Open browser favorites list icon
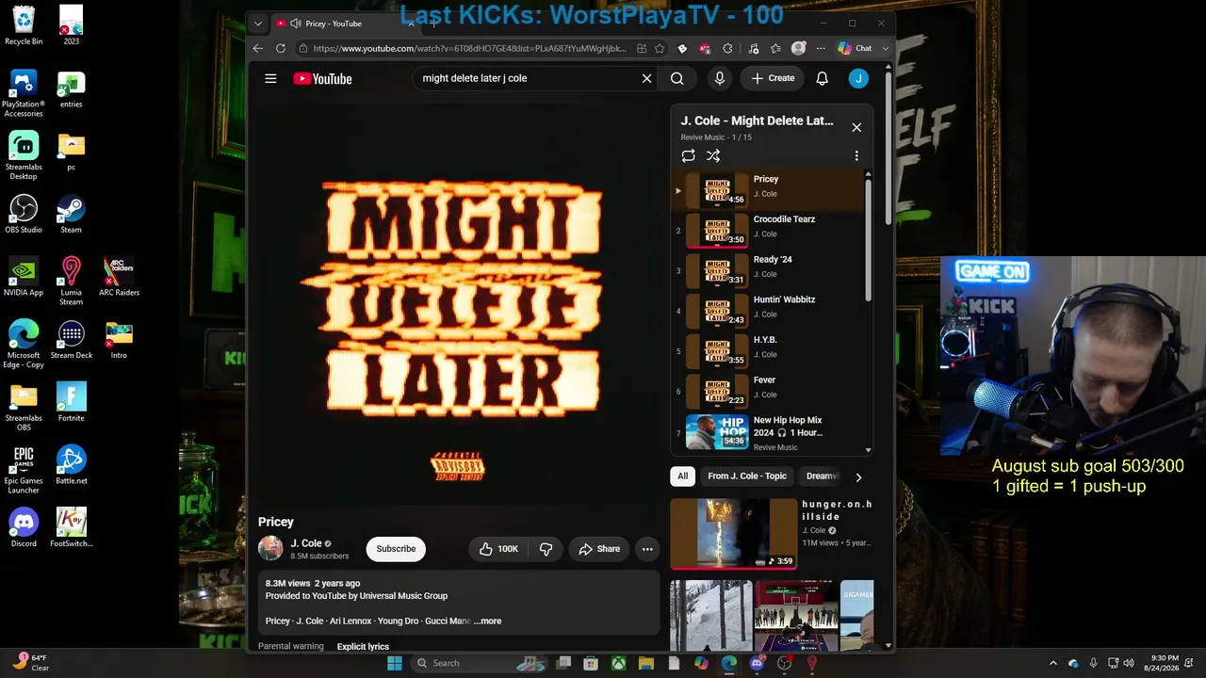This screenshot has height=678, width=1206. tap(775, 48)
